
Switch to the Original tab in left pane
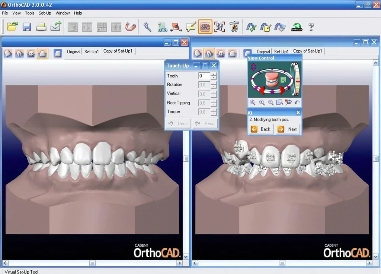[74, 52]
